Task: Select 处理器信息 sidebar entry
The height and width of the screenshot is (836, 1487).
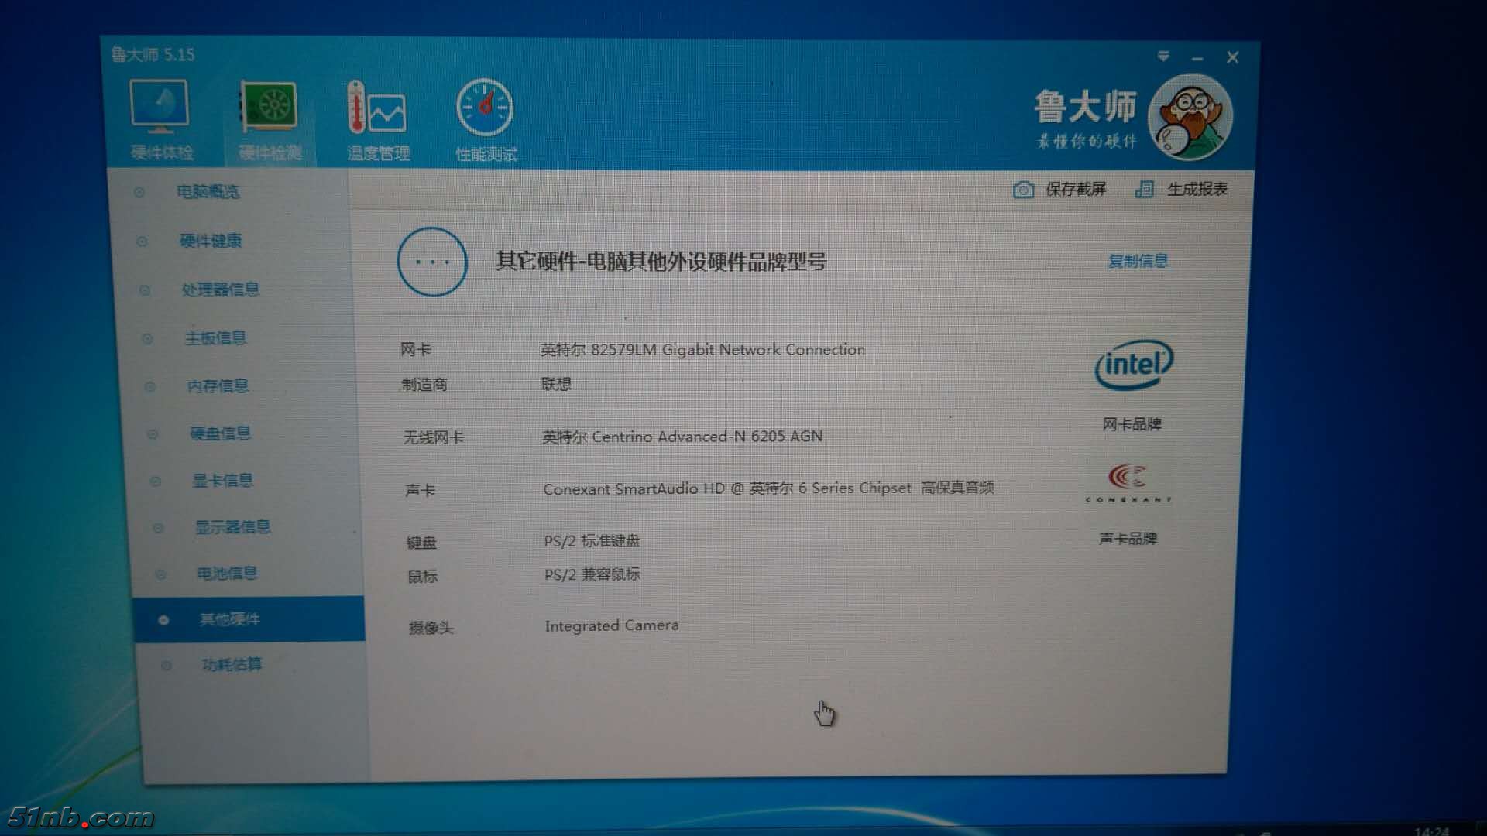Action: (220, 290)
